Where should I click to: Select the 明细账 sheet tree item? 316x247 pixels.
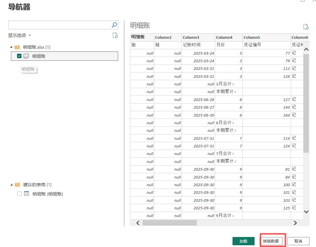pyautogui.click(x=64, y=56)
